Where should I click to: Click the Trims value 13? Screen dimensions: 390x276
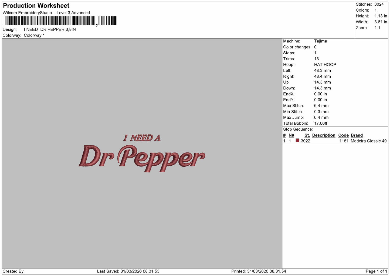click(317, 59)
